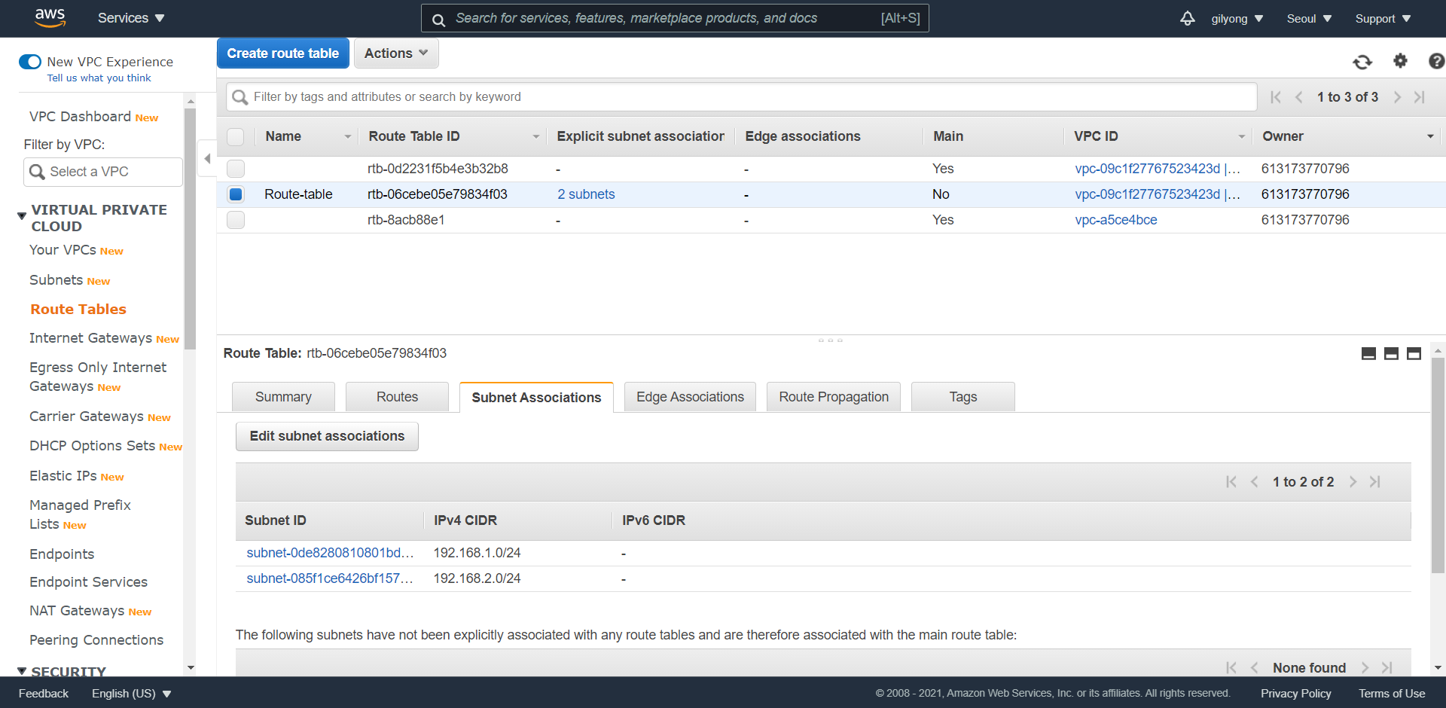This screenshot has width=1446, height=708.
Task: Click Tell us what you think link
Action: pyautogui.click(x=99, y=78)
